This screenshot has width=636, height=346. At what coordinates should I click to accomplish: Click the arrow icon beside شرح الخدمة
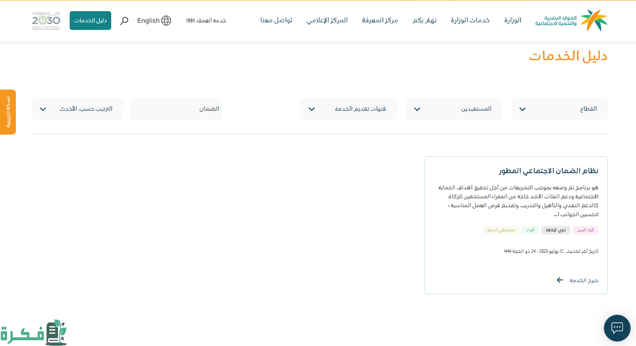(560, 280)
